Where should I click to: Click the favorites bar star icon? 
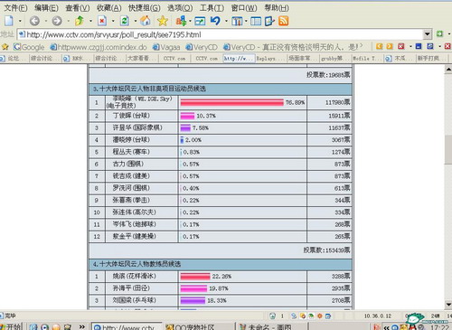click(x=5, y=47)
